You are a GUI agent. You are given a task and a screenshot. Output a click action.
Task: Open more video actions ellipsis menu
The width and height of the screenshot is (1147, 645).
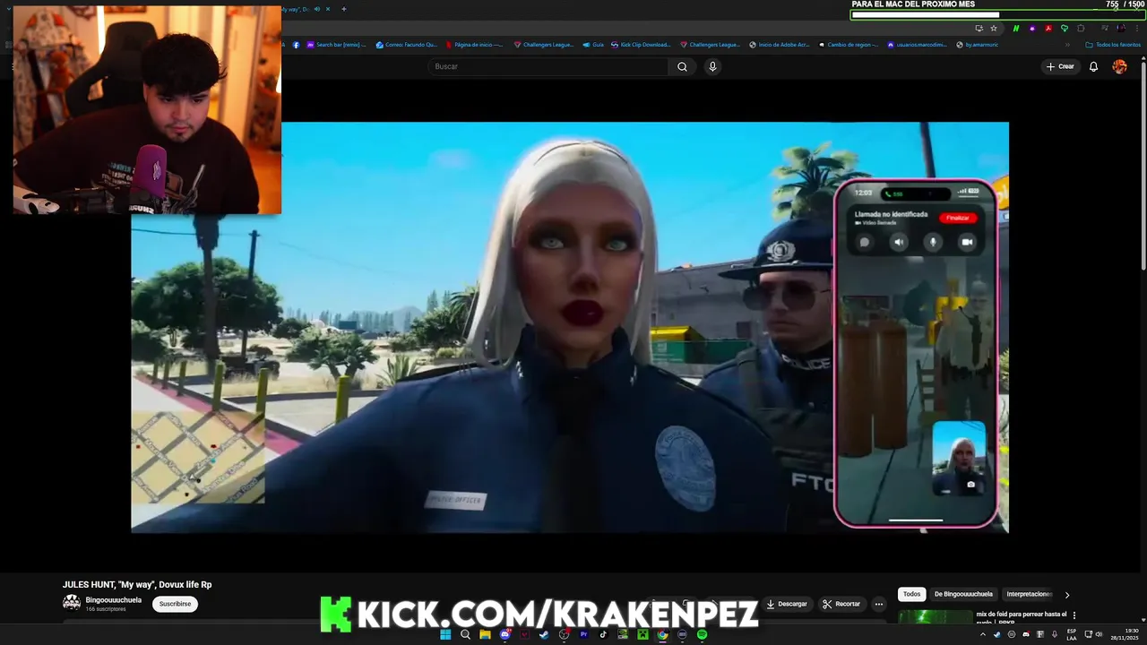tap(879, 604)
